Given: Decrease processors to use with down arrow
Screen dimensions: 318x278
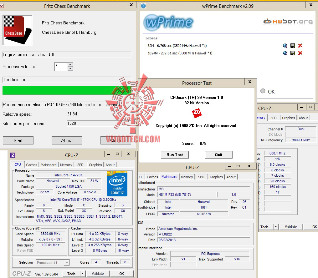Looking at the screenshot, I should tap(70, 68).
